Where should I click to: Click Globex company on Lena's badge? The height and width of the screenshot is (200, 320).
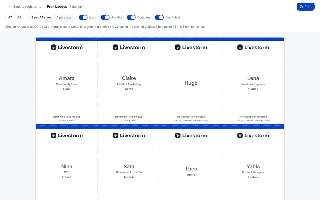(x=253, y=89)
